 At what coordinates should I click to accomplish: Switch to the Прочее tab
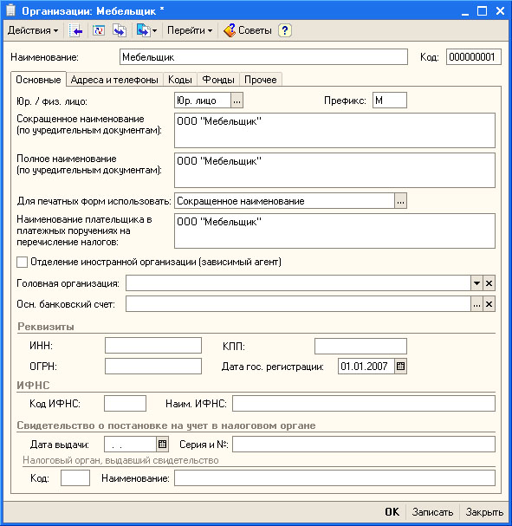pyautogui.click(x=261, y=80)
